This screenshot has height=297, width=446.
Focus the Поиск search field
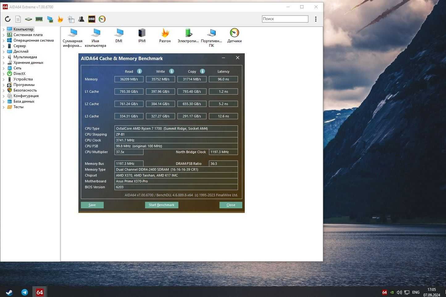click(285, 19)
